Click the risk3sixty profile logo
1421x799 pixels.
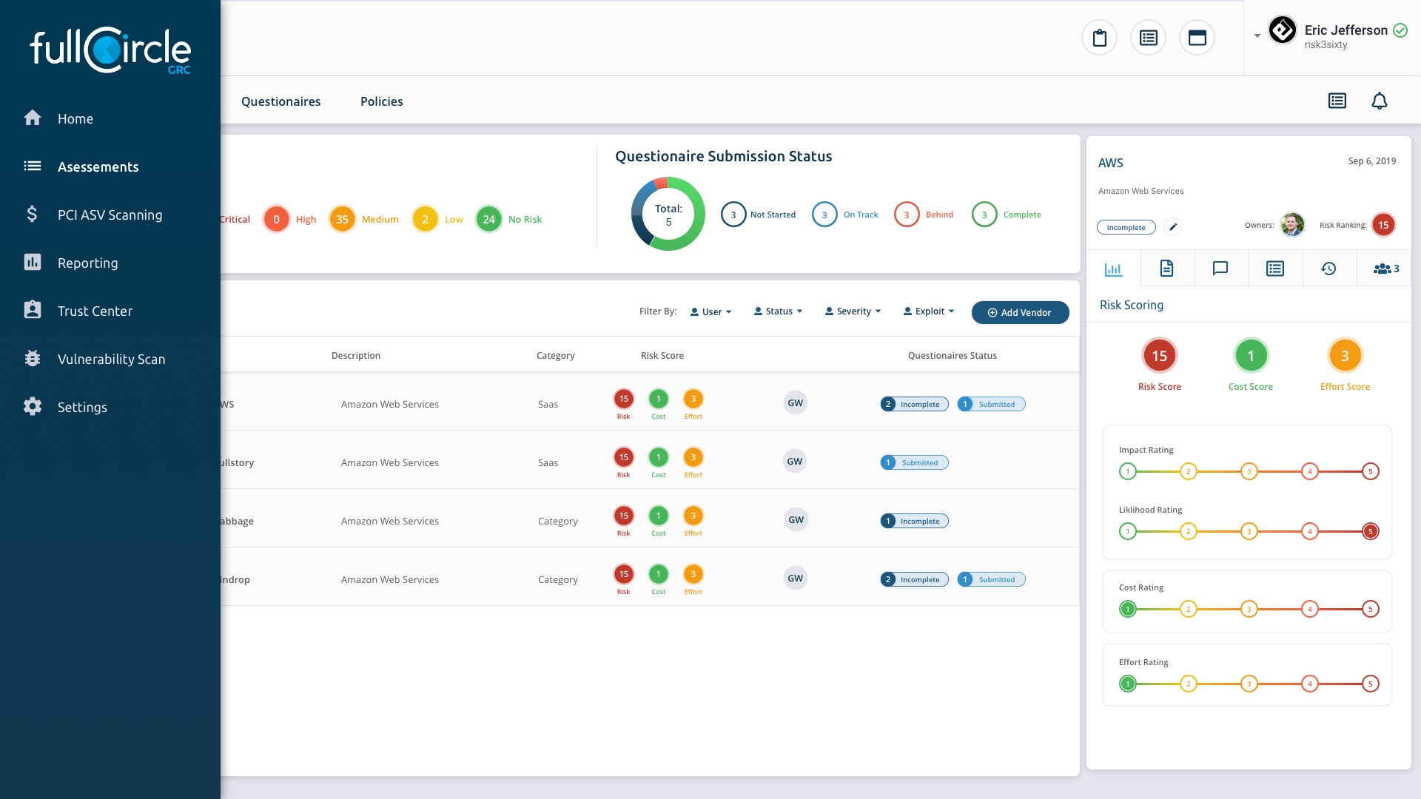[1283, 30]
